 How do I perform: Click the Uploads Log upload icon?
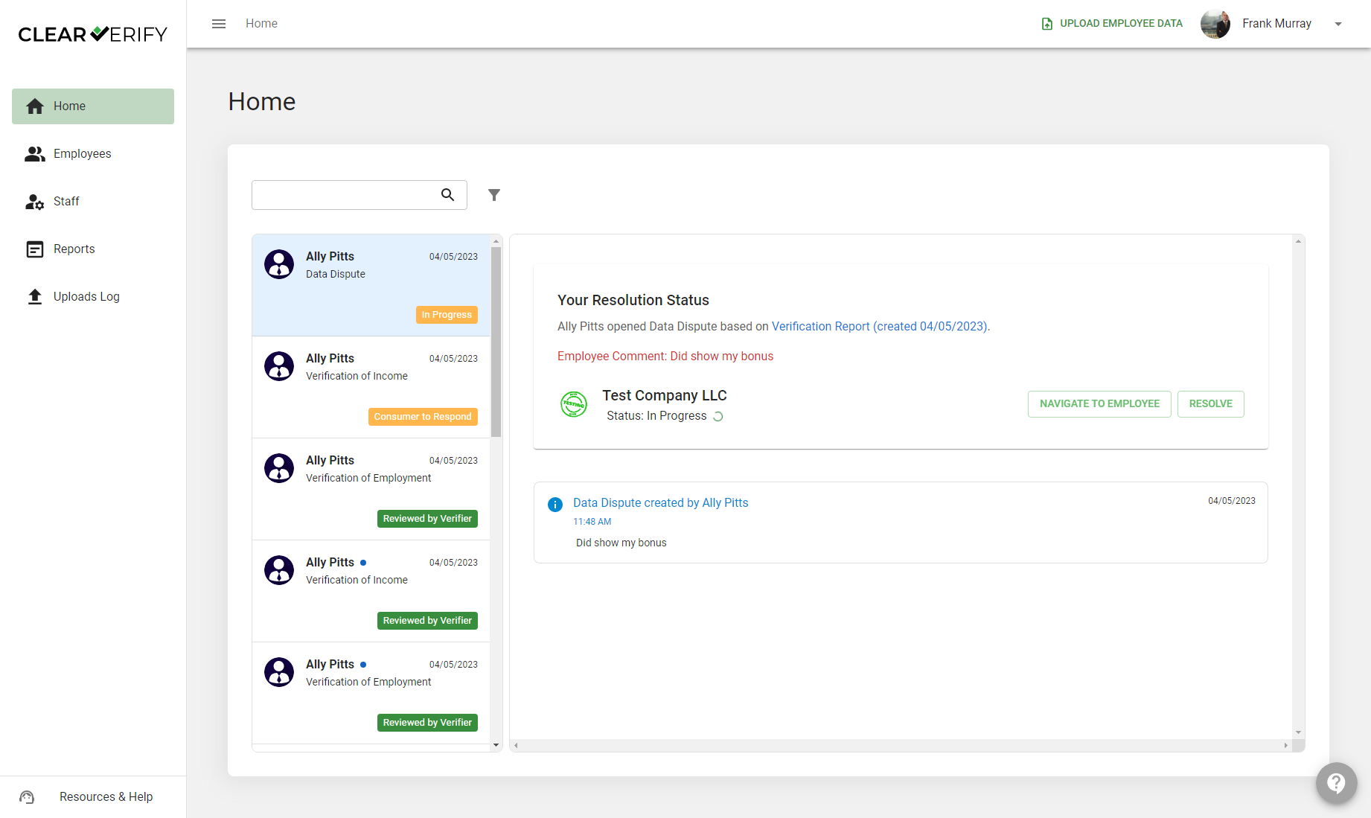tap(35, 297)
